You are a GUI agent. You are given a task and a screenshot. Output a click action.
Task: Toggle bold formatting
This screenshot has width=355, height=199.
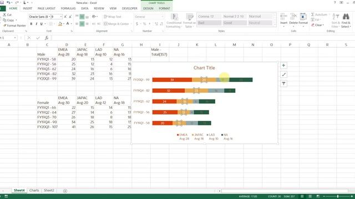[31, 24]
